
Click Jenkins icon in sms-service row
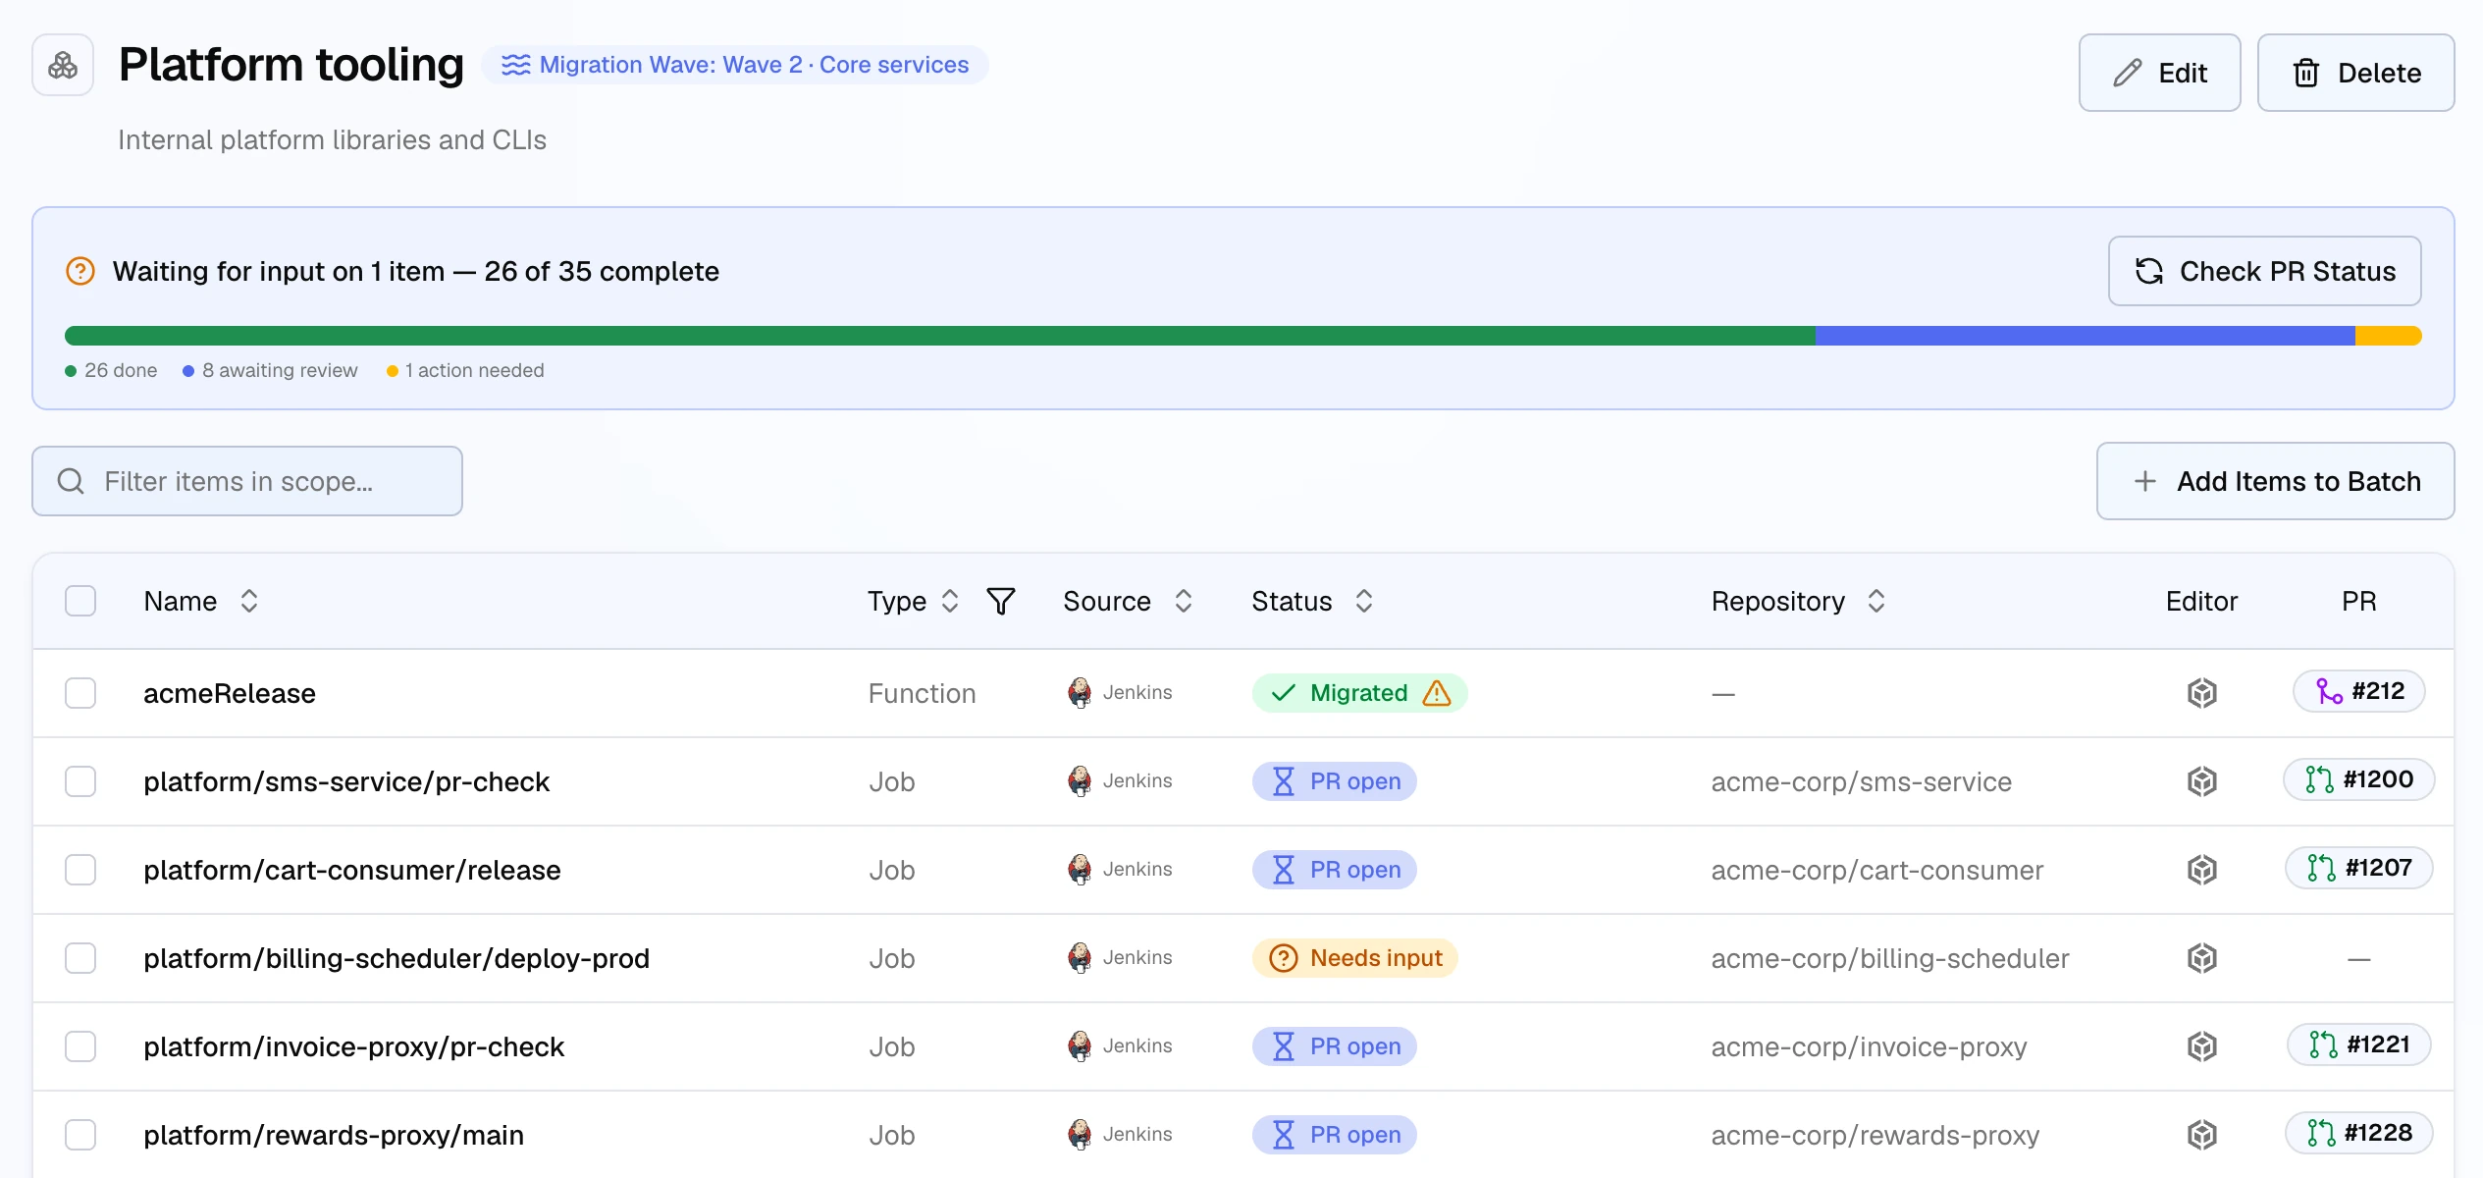tap(1080, 781)
